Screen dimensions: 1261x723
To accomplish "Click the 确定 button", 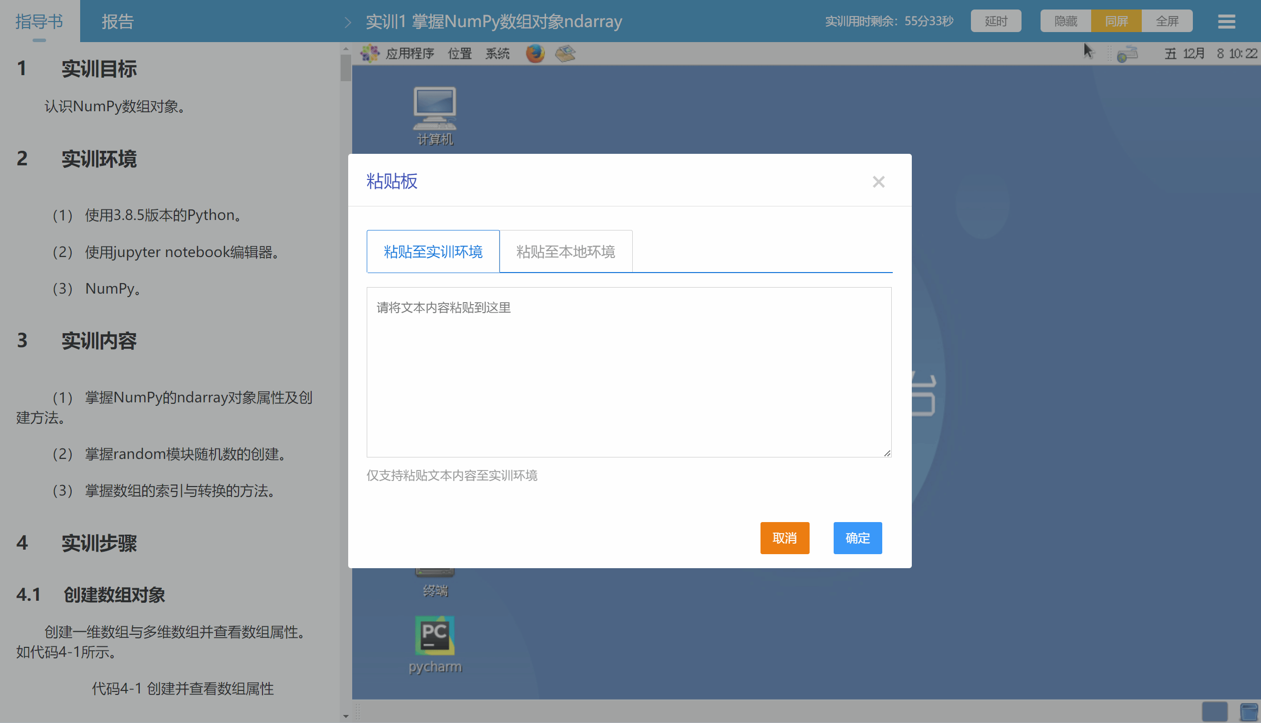I will [x=857, y=538].
